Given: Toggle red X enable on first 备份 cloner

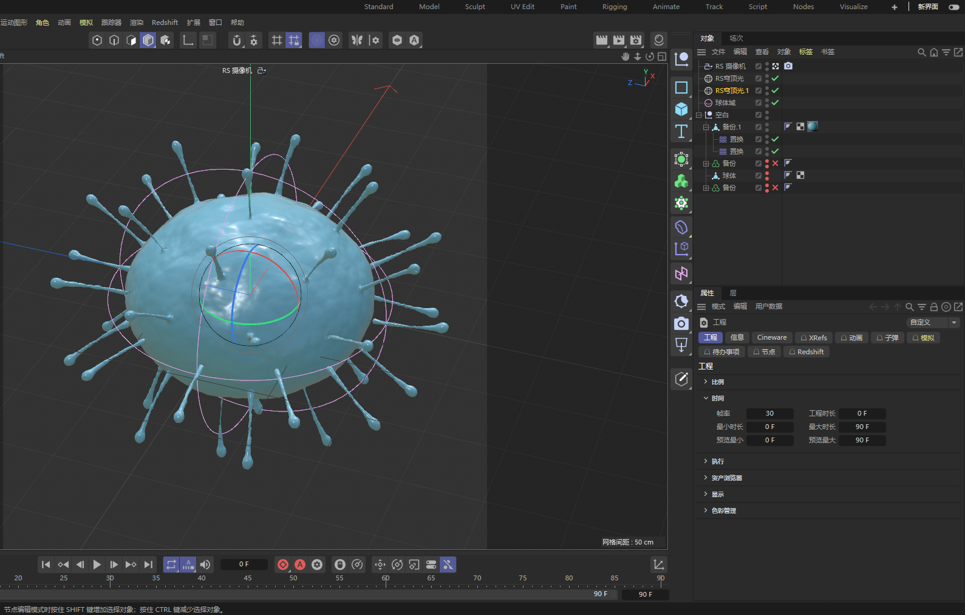Looking at the screenshot, I should pyautogui.click(x=775, y=163).
